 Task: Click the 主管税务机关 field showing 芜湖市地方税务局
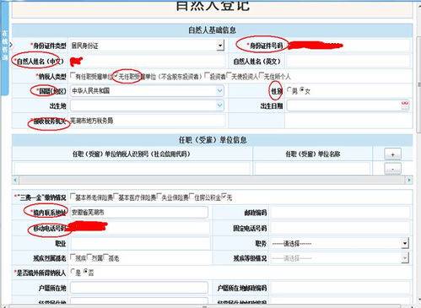(148, 121)
